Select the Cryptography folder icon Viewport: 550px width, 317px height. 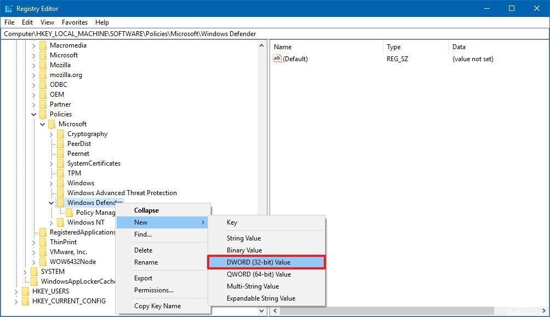point(60,134)
